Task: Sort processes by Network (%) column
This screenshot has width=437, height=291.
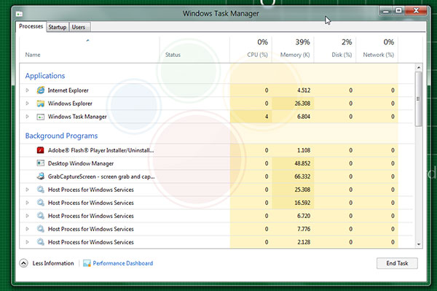Action: [x=378, y=55]
